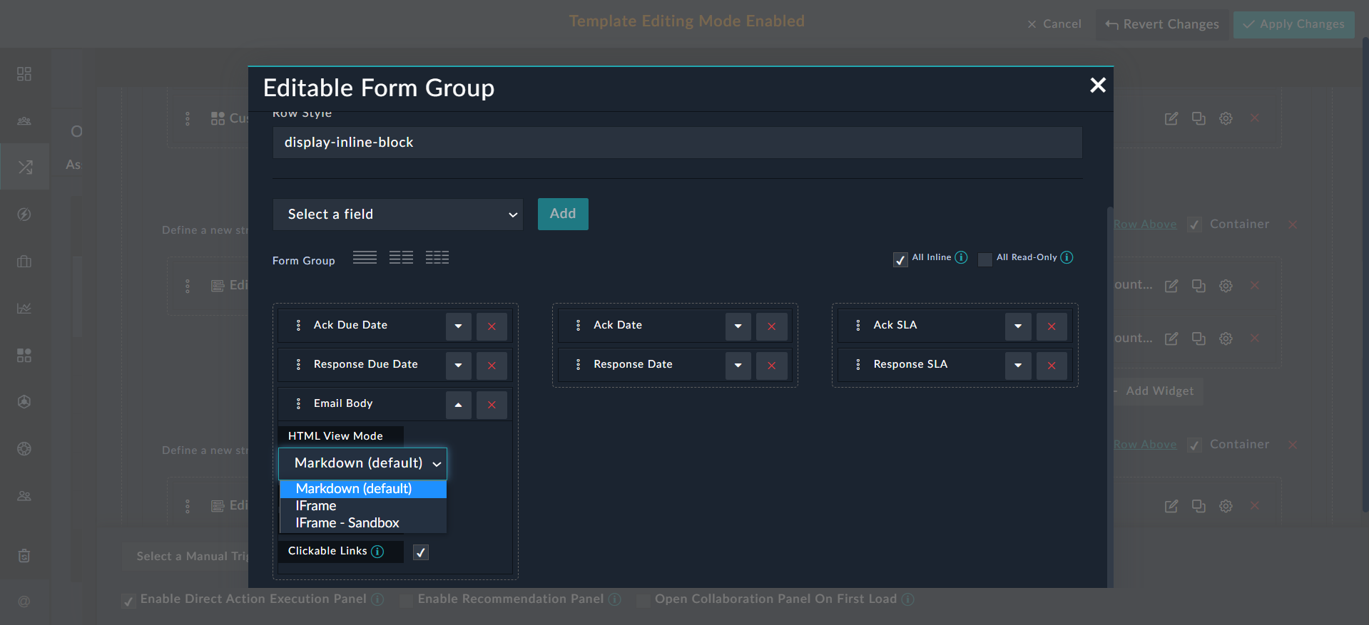Expand Response Date field options
Image resolution: width=1369 pixels, height=625 pixels.
coord(738,366)
